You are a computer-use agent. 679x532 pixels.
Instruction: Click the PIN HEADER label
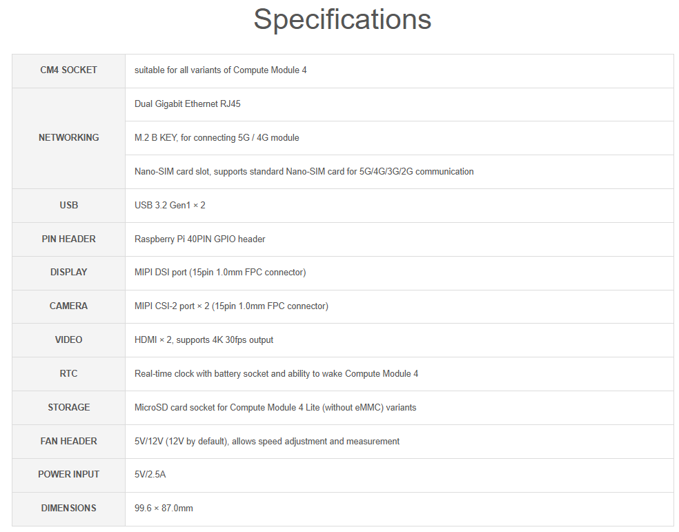click(68, 239)
